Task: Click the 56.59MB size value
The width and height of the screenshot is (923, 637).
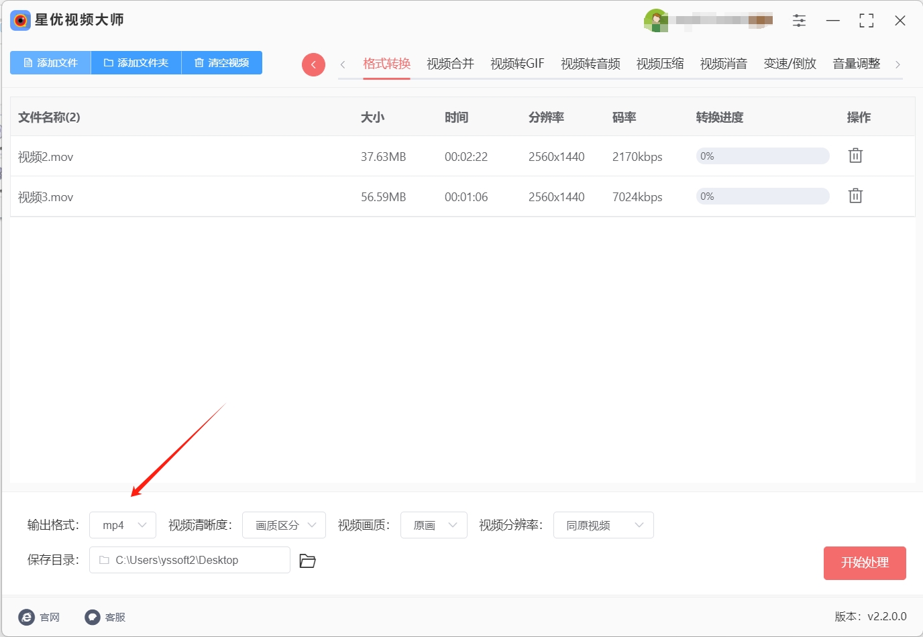Action: pos(384,197)
